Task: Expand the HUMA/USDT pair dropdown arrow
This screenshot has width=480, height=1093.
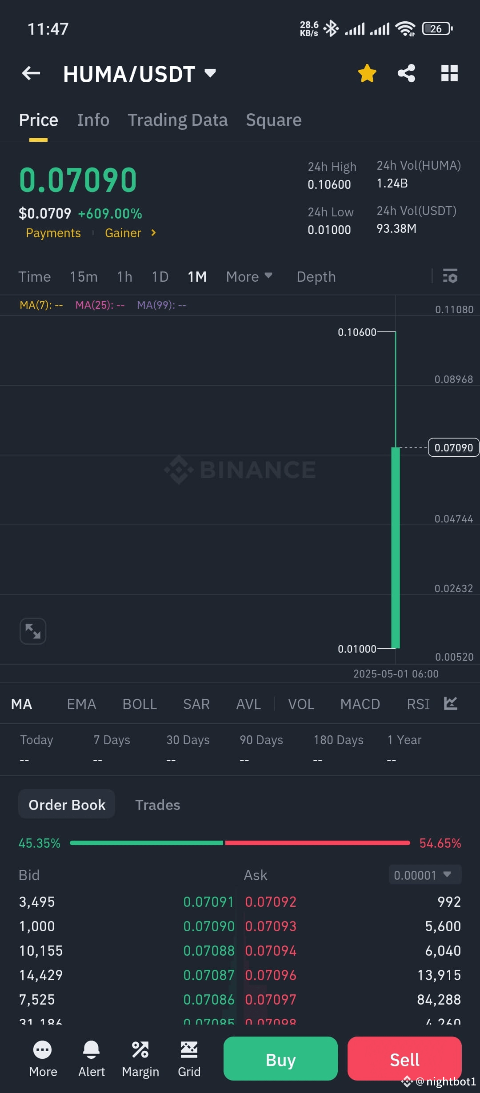Action: pos(210,73)
